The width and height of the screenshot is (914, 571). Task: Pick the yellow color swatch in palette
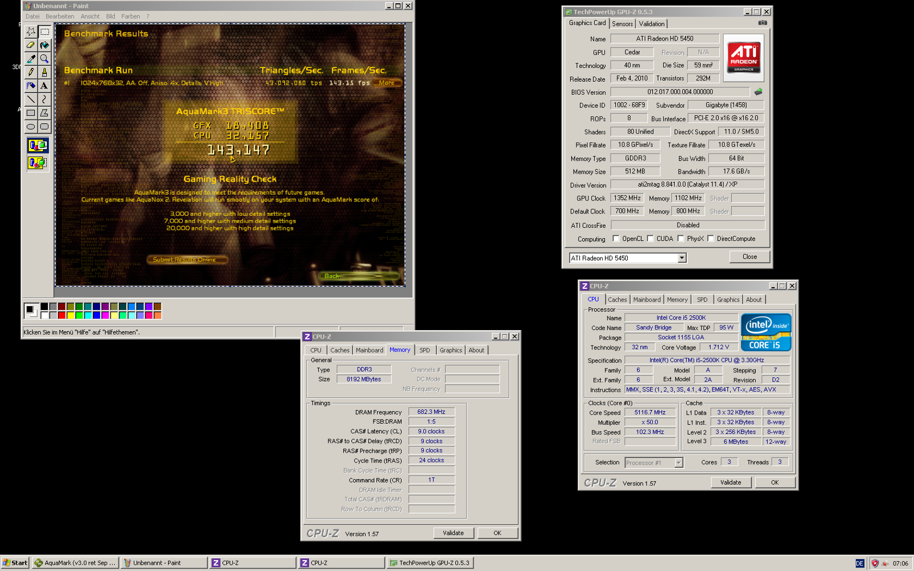pyautogui.click(x=70, y=315)
